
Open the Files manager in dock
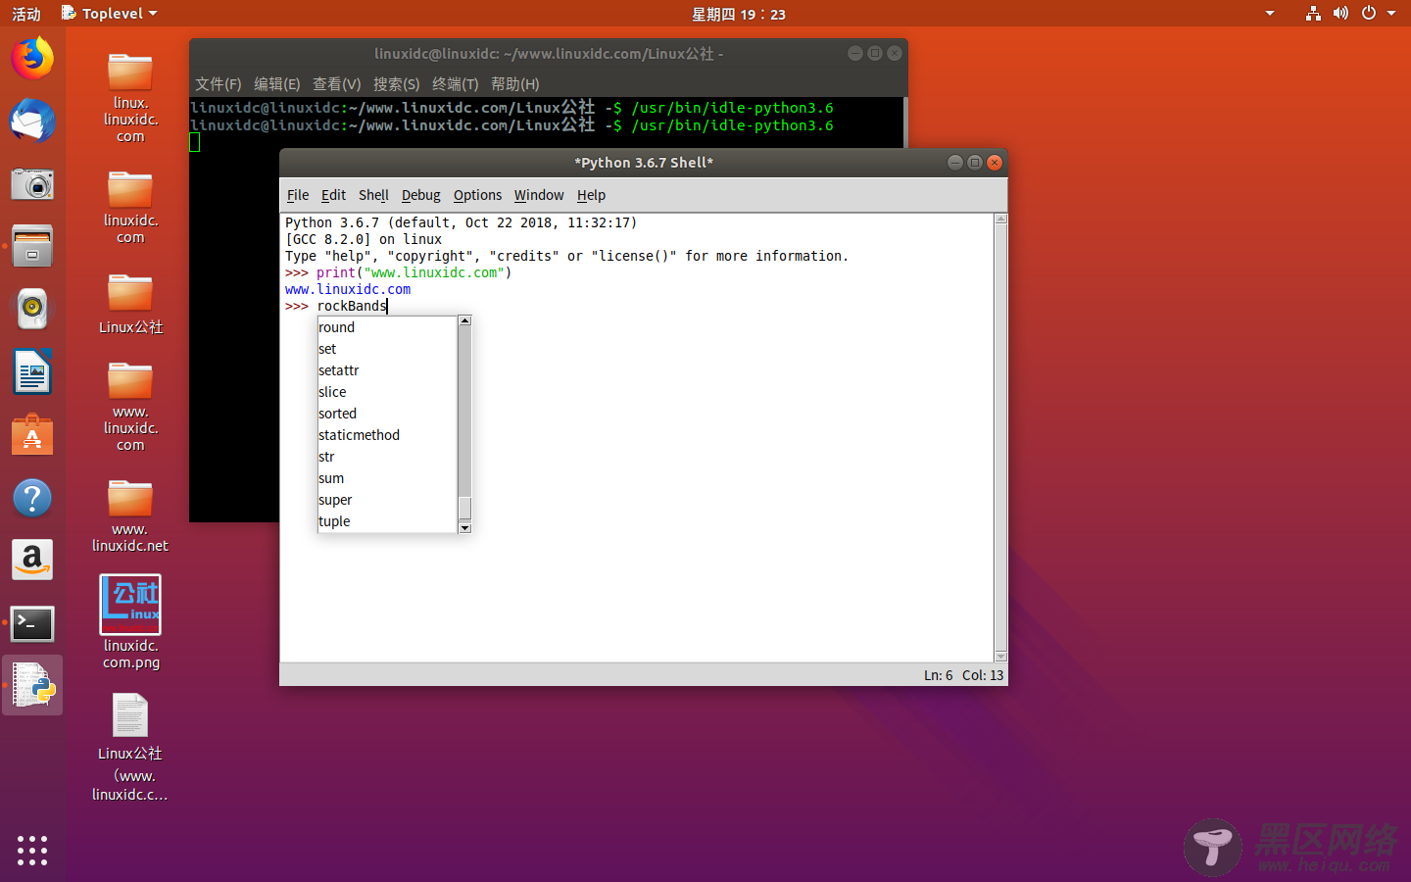[32, 246]
